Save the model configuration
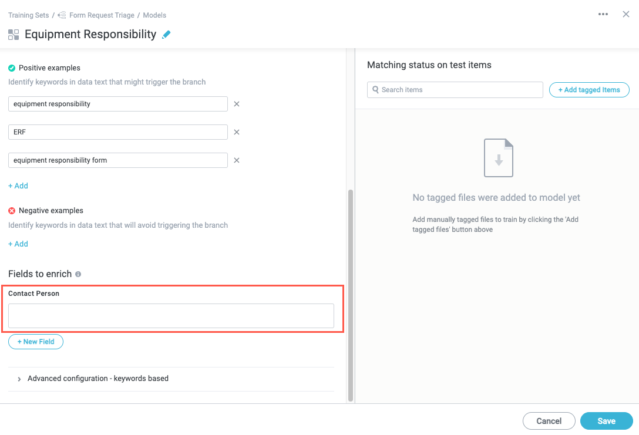The width and height of the screenshot is (639, 435). (x=606, y=421)
